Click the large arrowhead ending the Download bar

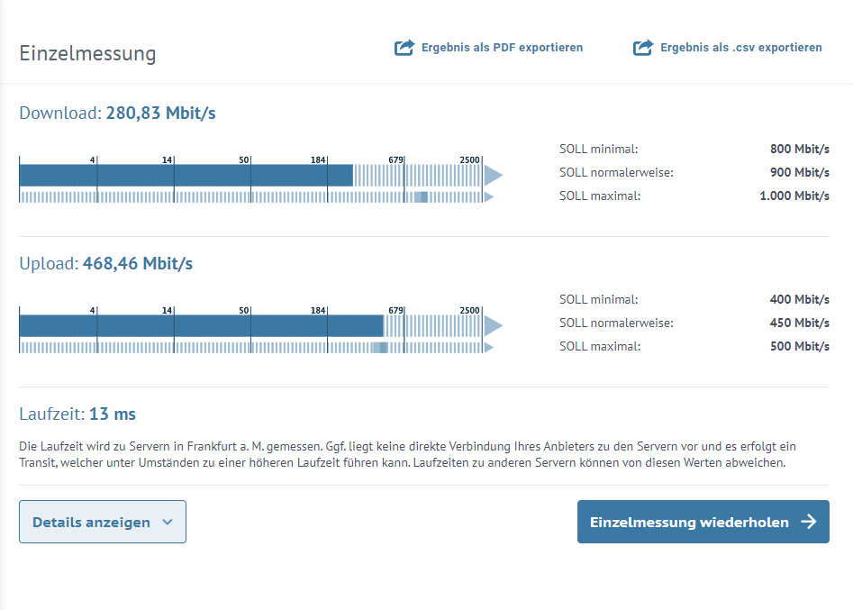493,175
